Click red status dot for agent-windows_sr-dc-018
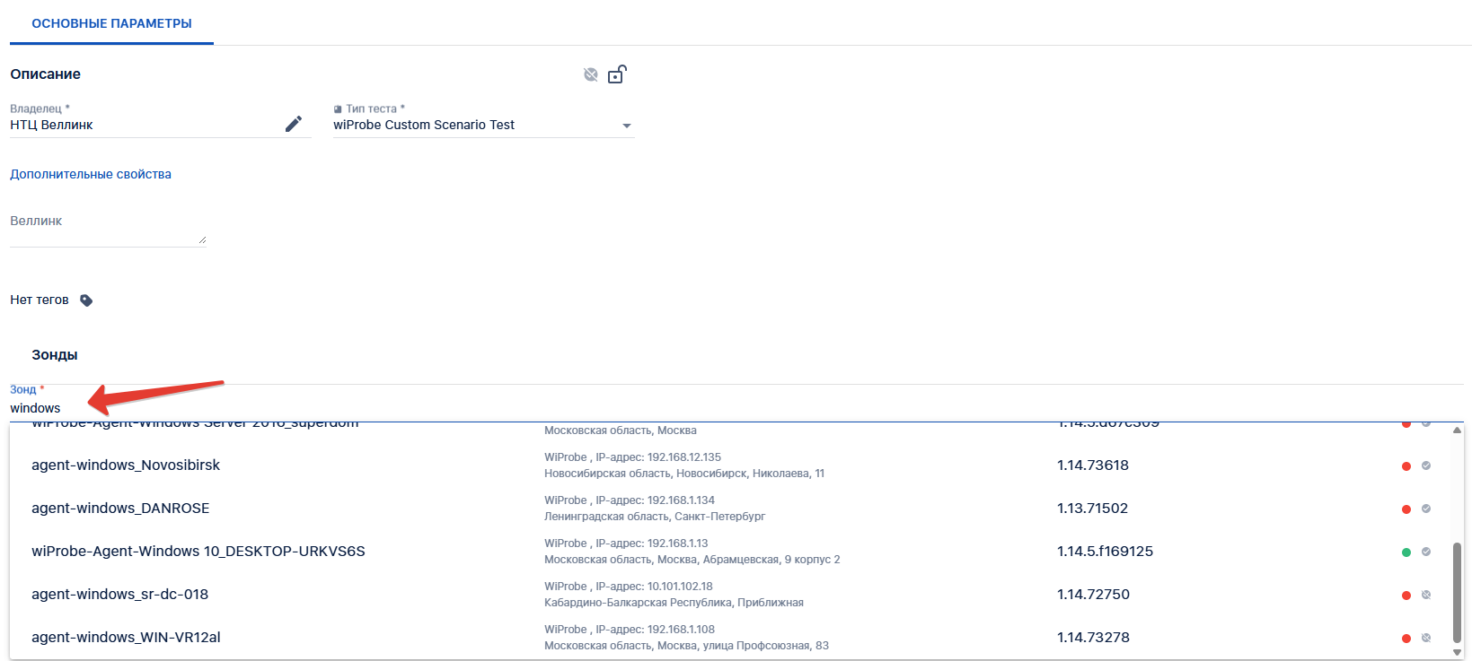This screenshot has height=661, width=1472. pyautogui.click(x=1406, y=596)
